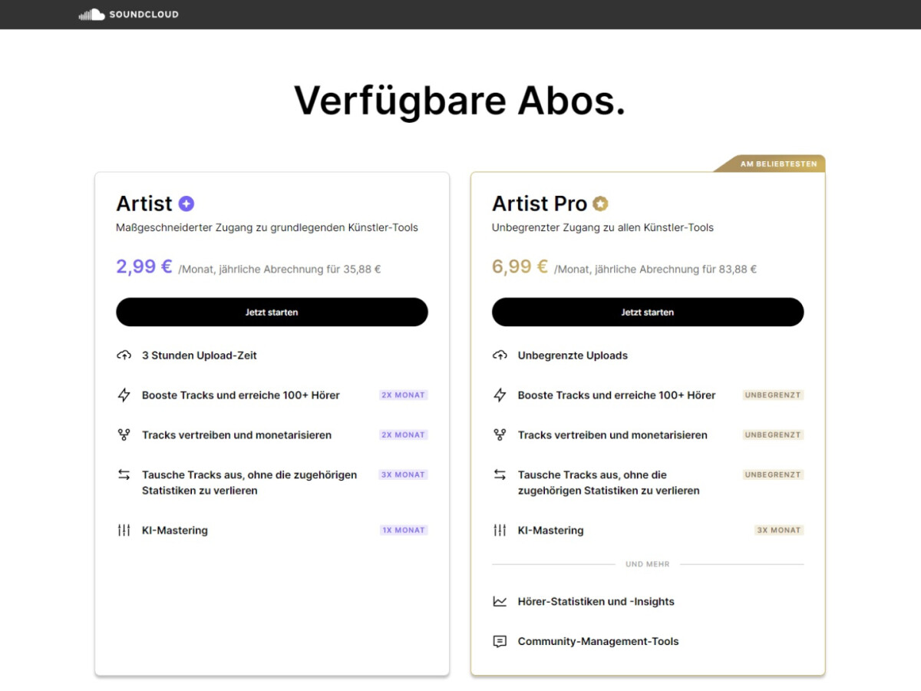Click the 3X MONAT badge next to KI-Mastering
Image resolution: width=921 pixels, height=691 pixels.
[778, 530]
